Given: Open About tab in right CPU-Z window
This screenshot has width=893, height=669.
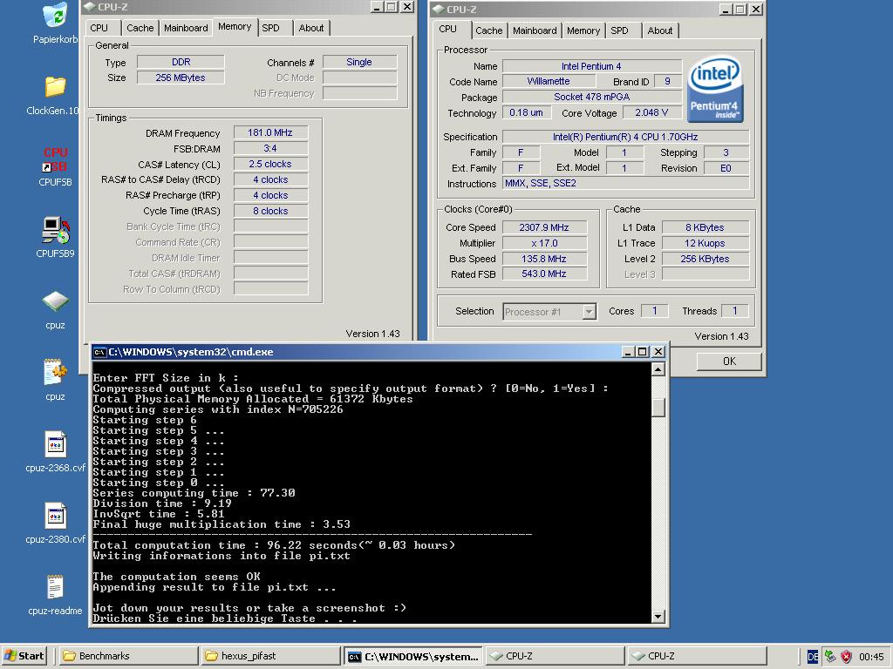Looking at the screenshot, I should pyautogui.click(x=660, y=30).
